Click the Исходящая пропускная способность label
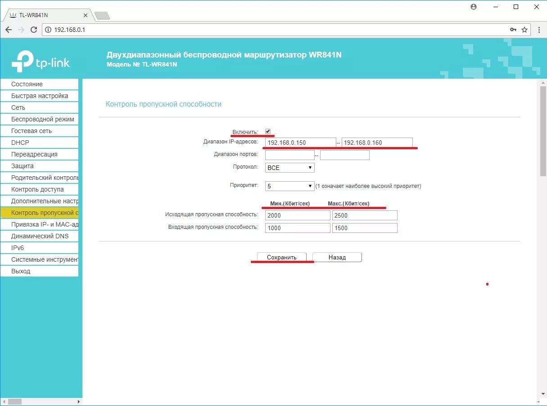This screenshot has height=406, width=547. [x=212, y=214]
